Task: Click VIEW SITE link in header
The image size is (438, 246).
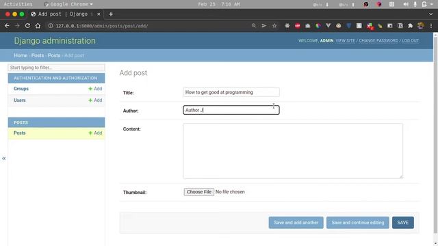Action: [345, 41]
